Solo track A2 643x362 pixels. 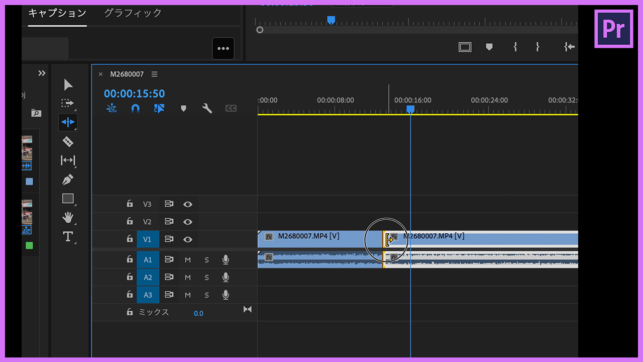(206, 278)
